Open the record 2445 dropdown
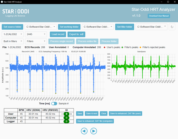This screenshot has height=139, width=178. (36, 34)
